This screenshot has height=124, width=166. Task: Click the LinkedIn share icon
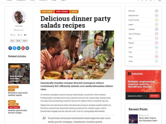(x=19, y=48)
